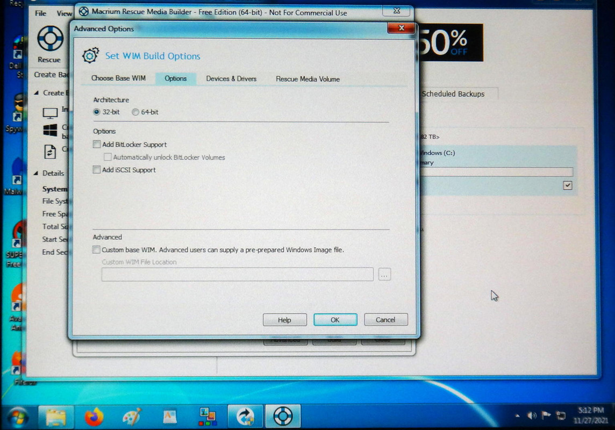615x430 pixels.
Task: Click the 50% OFF banner
Action: click(x=450, y=42)
